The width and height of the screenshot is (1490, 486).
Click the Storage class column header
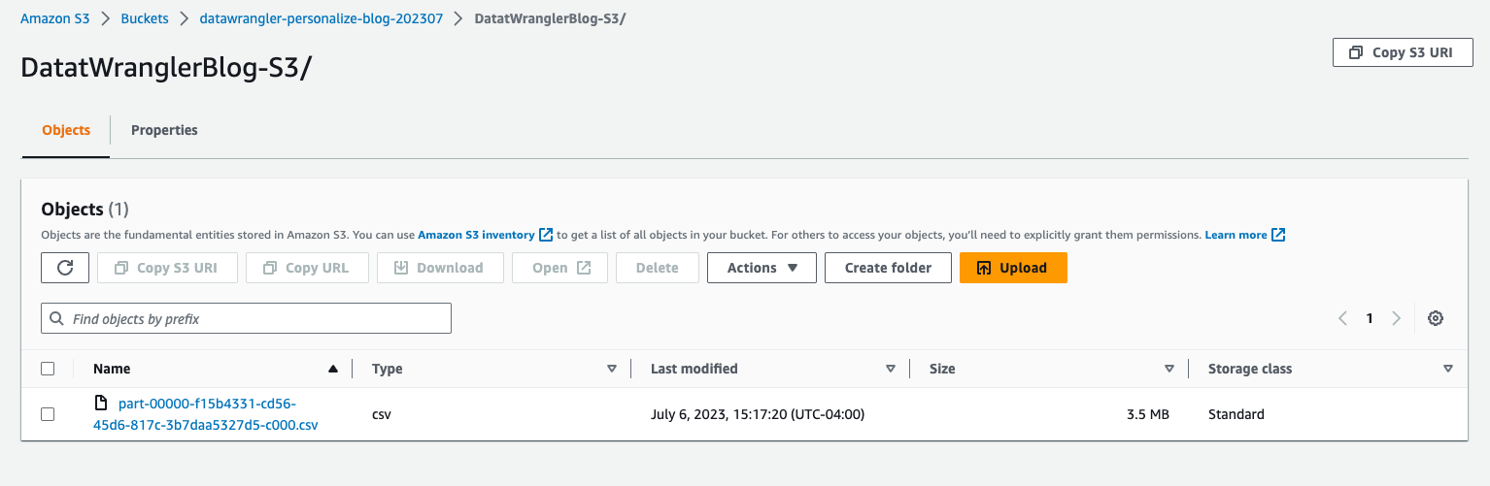pyautogui.click(x=1250, y=369)
